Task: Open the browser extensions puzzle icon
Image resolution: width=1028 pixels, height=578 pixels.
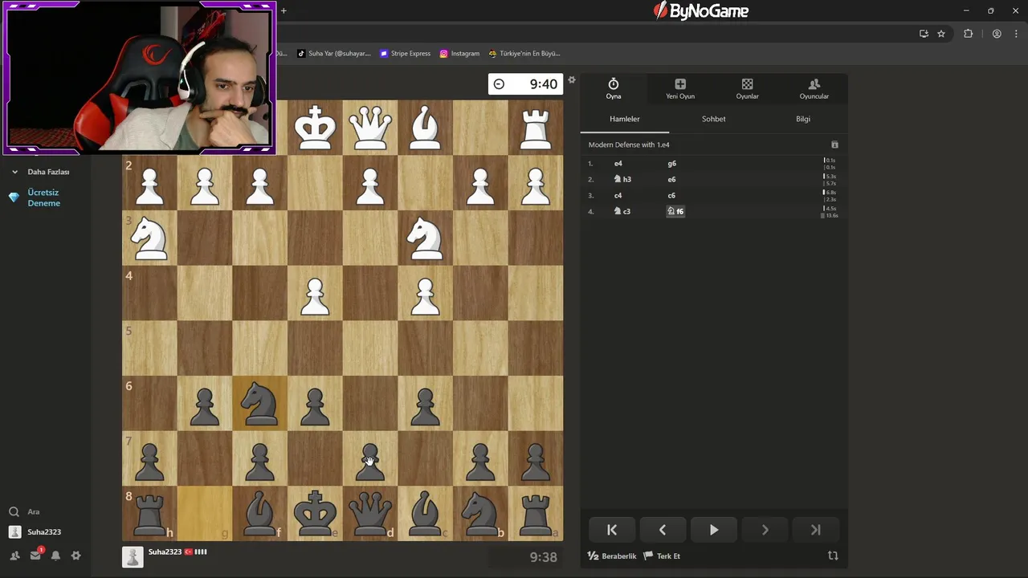Action: click(968, 34)
